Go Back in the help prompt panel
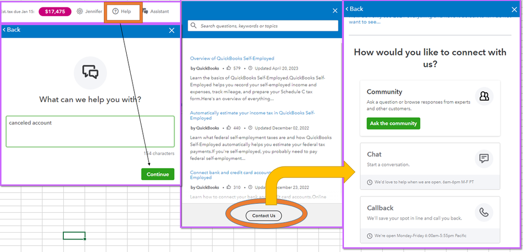523x252 pixels. pyautogui.click(x=12, y=30)
